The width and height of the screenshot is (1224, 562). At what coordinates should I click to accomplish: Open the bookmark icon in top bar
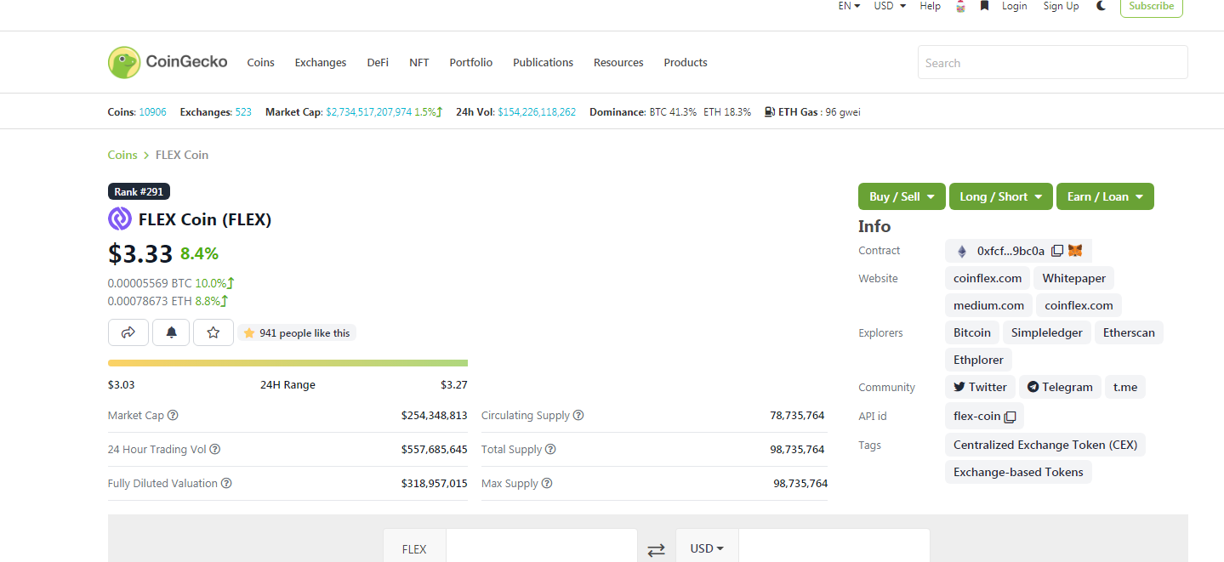pos(984,6)
